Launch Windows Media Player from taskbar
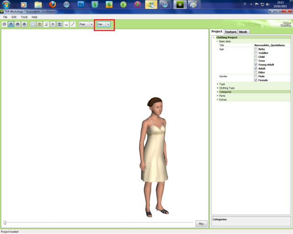 pos(23,5)
